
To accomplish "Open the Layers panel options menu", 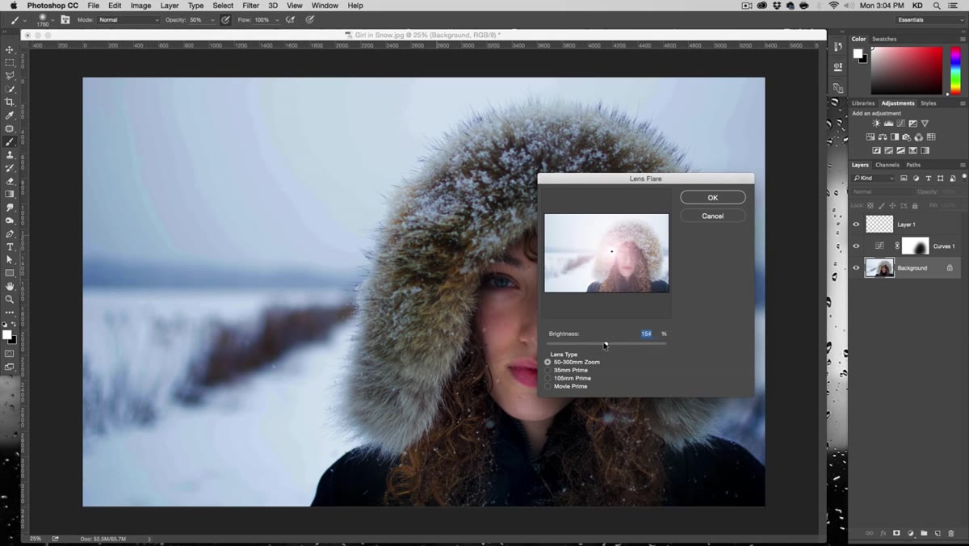I will pyautogui.click(x=963, y=165).
